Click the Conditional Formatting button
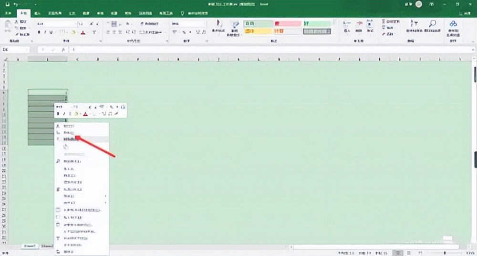Screen dimensions: 477x256 click(x=218, y=27)
